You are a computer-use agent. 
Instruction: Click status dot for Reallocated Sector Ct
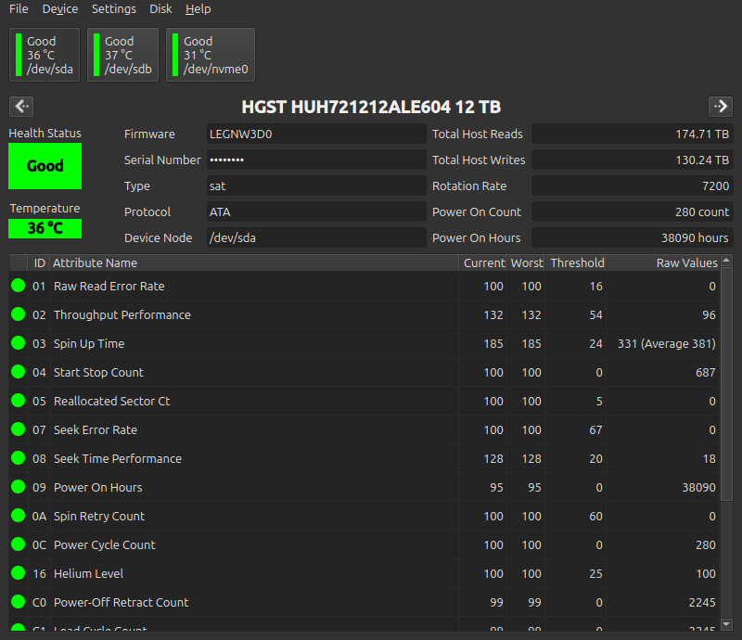tap(18, 401)
